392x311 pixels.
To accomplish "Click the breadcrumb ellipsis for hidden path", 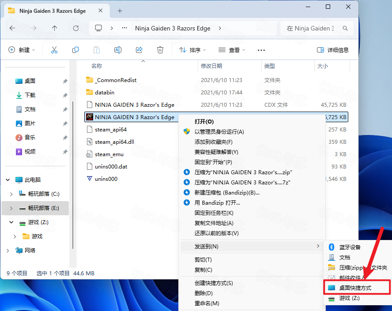I will 124,28.
